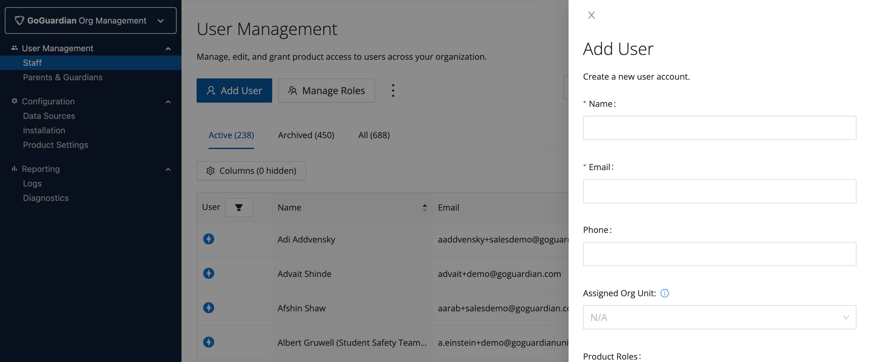Switch to the All (688) tab

coord(374,135)
